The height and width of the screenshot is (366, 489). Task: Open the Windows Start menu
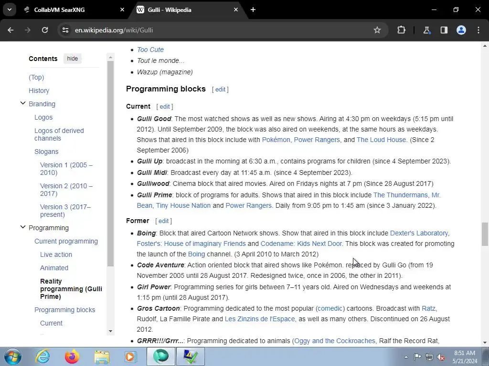[x=12, y=356]
